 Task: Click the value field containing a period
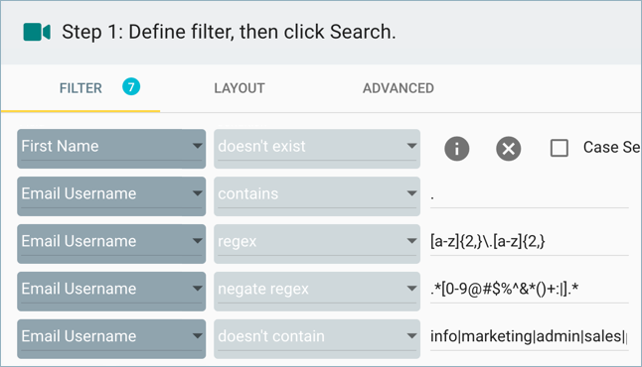(x=529, y=195)
